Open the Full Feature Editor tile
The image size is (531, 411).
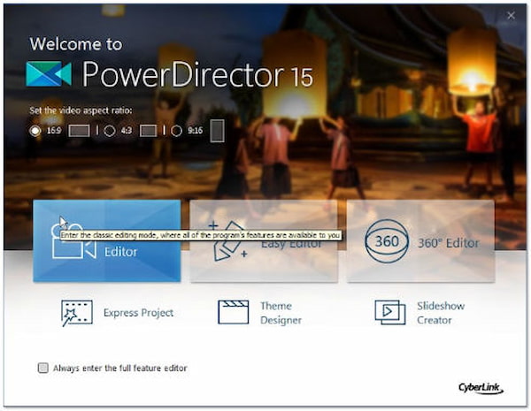pyautogui.click(x=107, y=240)
